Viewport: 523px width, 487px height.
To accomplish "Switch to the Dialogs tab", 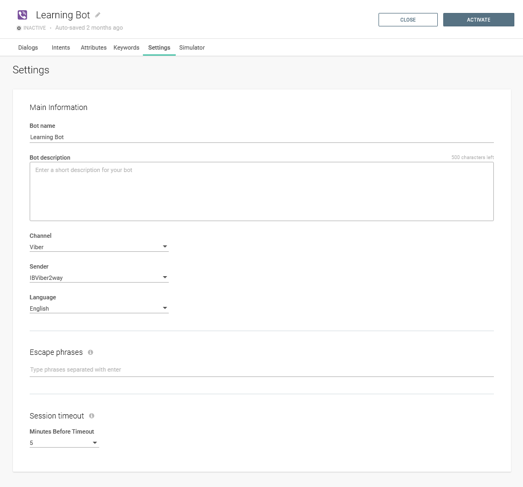I will tap(28, 47).
